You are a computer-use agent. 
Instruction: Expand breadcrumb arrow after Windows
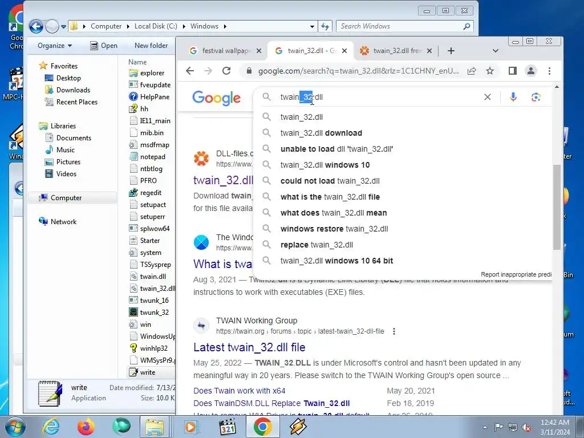(225, 26)
